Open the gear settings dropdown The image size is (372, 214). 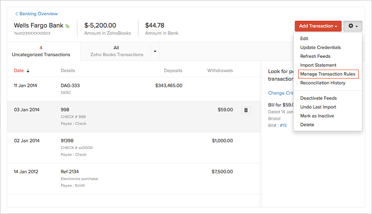tap(353, 26)
